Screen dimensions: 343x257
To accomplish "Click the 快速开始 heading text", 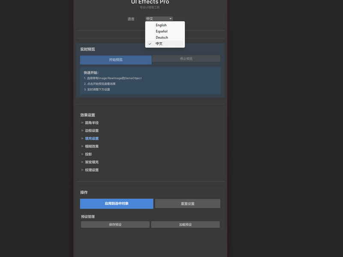I will (x=91, y=73).
